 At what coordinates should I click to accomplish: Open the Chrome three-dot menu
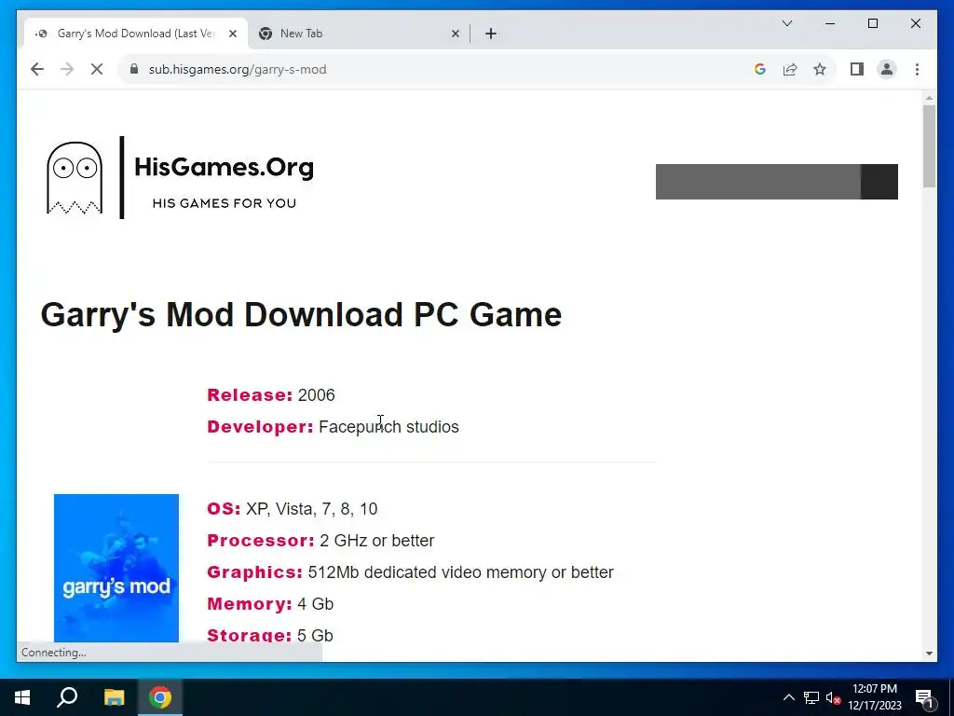click(917, 69)
